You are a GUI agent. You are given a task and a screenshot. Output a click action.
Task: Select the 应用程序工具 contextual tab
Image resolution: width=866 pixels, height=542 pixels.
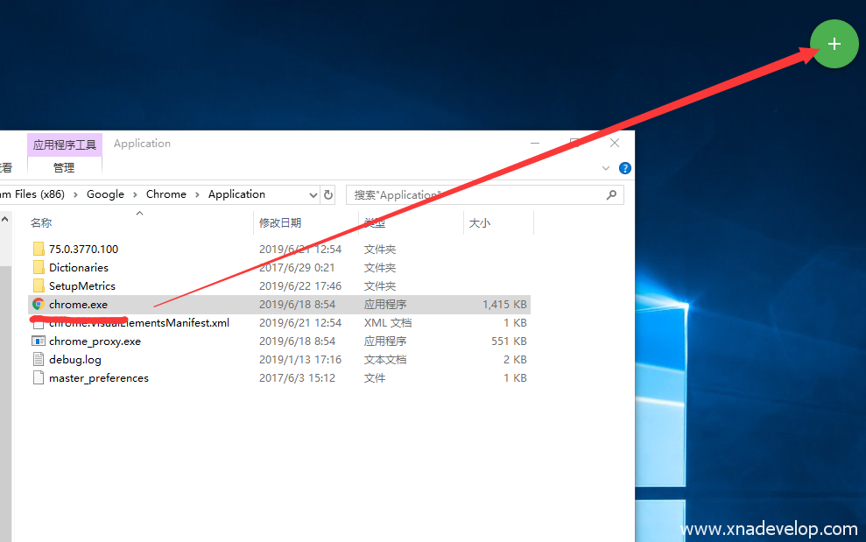(64, 144)
